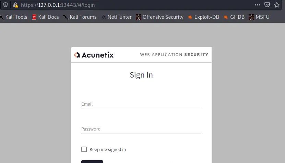The image size is (285, 163).
Task: Click into the Password input field
Action: coord(141,129)
